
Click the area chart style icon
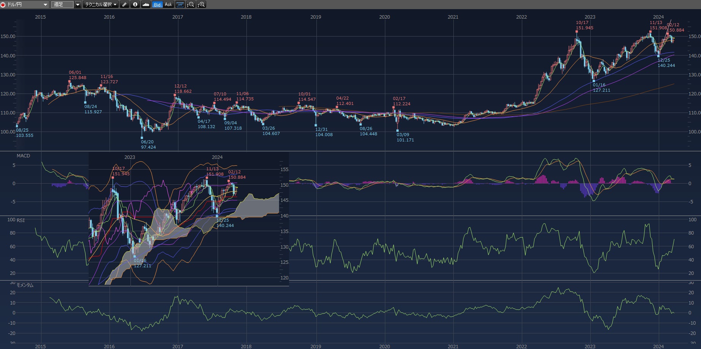pos(146,5)
